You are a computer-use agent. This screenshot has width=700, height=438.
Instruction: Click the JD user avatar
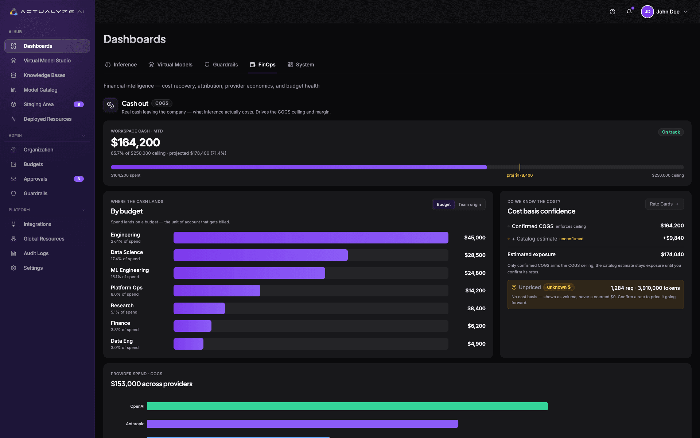(x=647, y=12)
